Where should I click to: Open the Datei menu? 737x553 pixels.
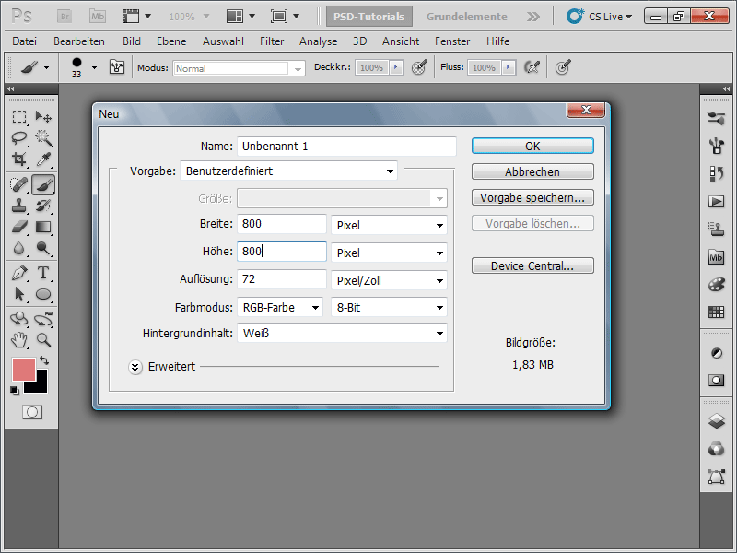pyautogui.click(x=25, y=41)
